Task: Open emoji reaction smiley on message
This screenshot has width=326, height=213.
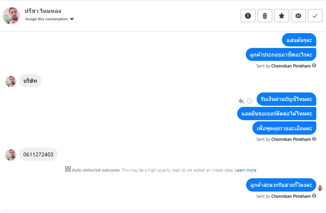Action: pos(250,101)
